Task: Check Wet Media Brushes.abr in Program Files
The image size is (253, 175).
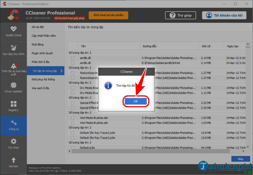Action: pos(72,118)
